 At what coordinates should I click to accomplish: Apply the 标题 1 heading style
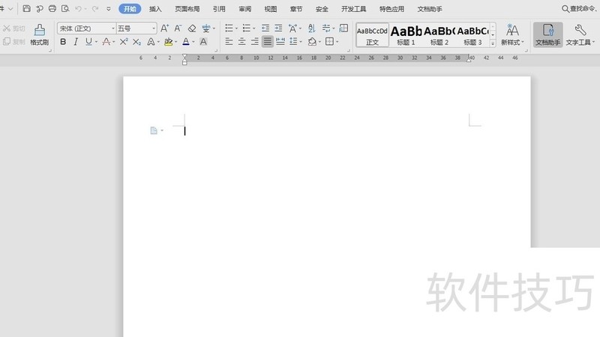406,34
